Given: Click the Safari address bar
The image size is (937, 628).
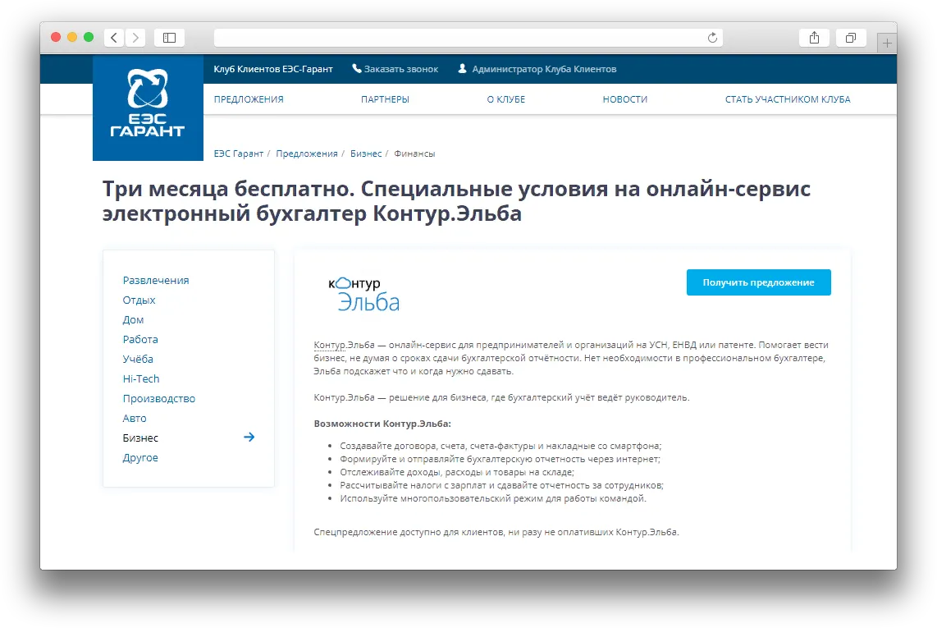Looking at the screenshot, I should 468,38.
